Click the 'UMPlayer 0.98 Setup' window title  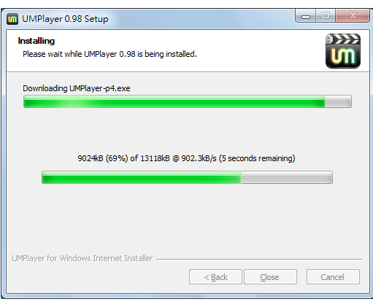(65, 19)
